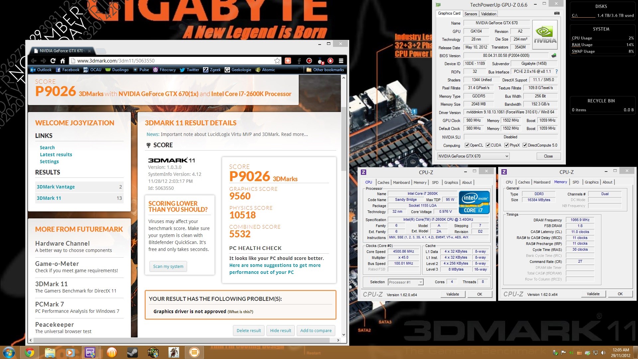
Task: Toggle the PhysX checkbox in GPU-Z
Action: (506, 145)
